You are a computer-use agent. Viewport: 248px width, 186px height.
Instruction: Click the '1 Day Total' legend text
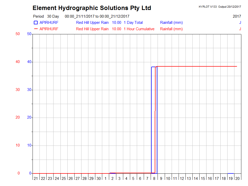(x=133, y=23)
